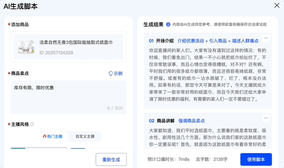Open more options for 02 商品讲解

click(266, 118)
